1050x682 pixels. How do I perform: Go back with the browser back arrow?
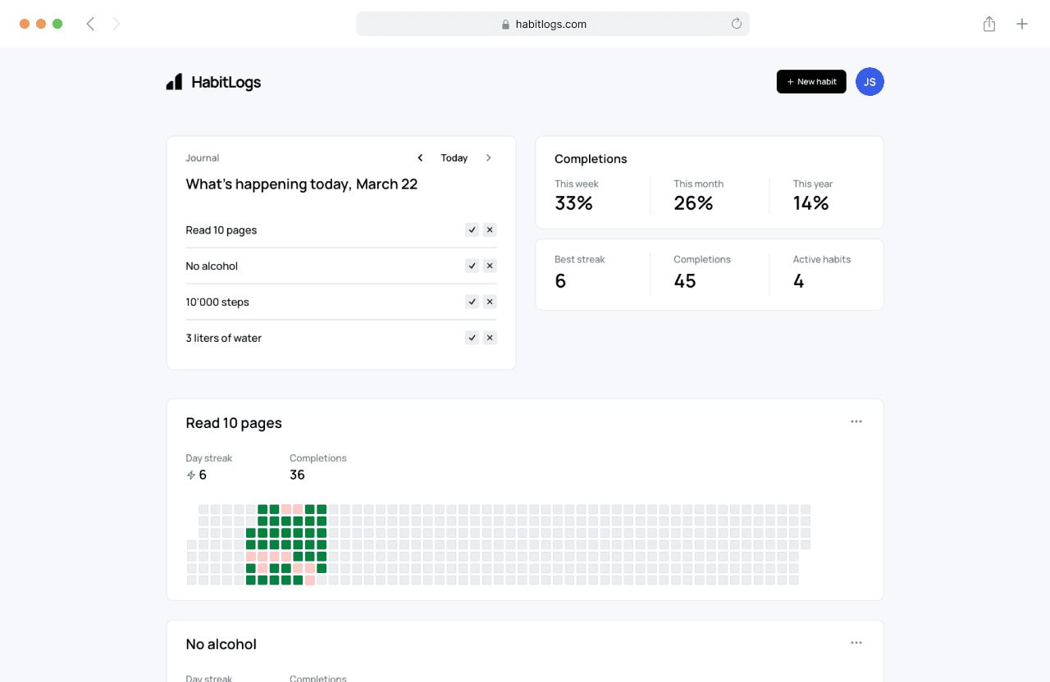90,24
